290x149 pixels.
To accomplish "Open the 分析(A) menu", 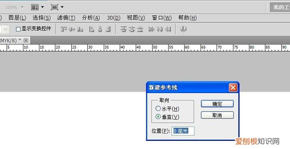I will coord(91,18).
